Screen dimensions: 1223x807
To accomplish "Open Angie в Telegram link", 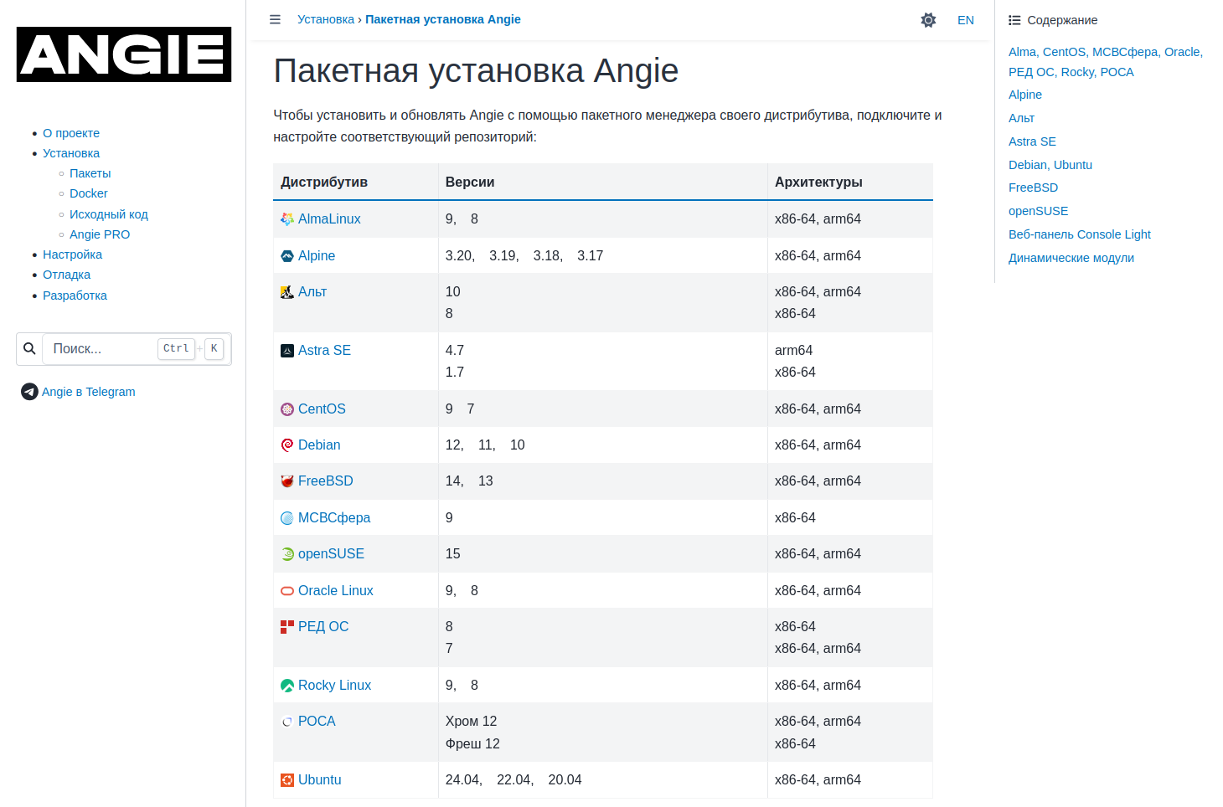I will point(88,392).
